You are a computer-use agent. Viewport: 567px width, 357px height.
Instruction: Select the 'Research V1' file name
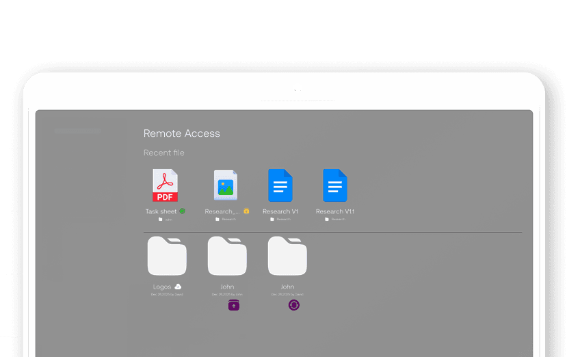click(x=280, y=211)
